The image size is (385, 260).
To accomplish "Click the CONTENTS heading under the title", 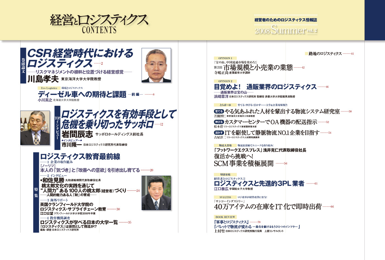I will coord(99,30).
